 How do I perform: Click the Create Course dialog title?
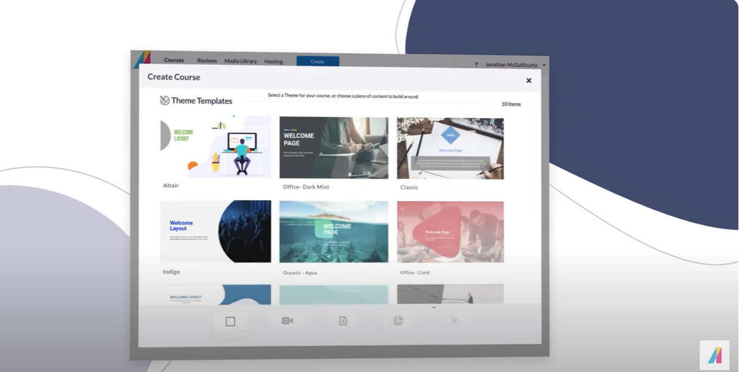point(174,77)
